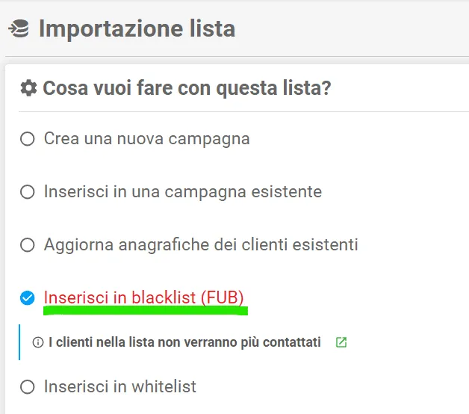The width and height of the screenshot is (469, 414).
Task: Click the Crea una nuova campagna label
Action: coord(147,139)
